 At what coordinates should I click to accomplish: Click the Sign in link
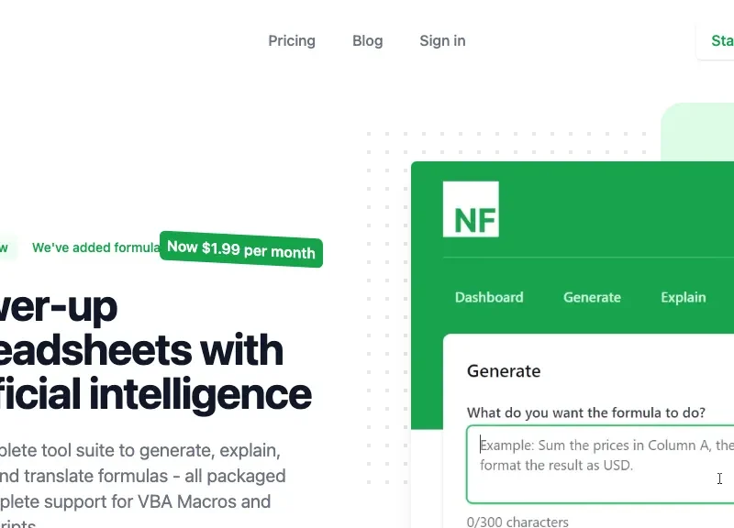pos(442,40)
